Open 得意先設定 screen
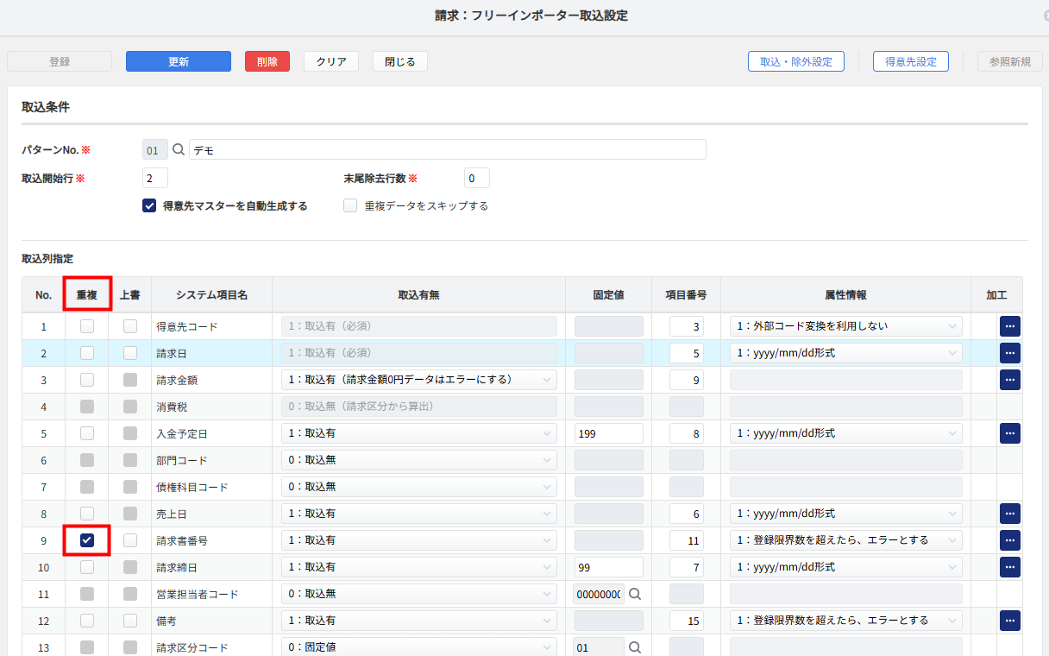 coord(910,61)
